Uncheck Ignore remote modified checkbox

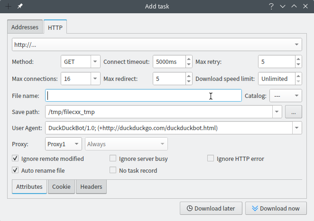[15, 159]
